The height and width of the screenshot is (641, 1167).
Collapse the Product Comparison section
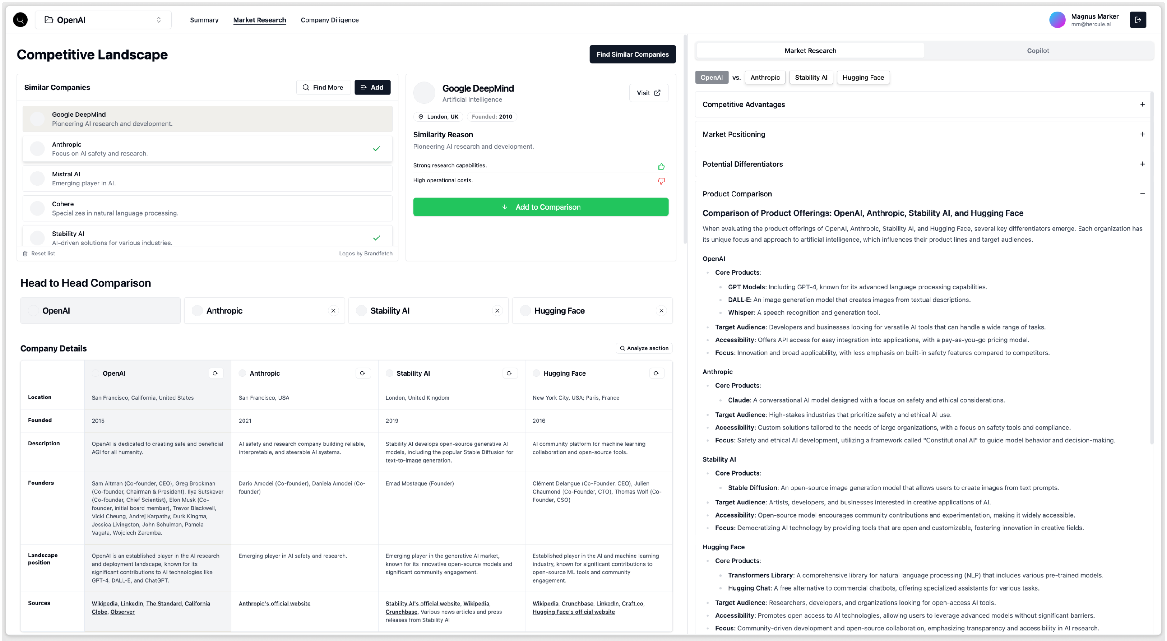[x=1142, y=193]
